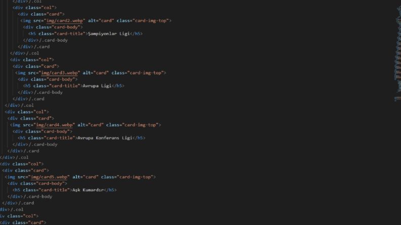Viewport: 401px width, 225px height.
Task: Click the "card-body" div directly above Aşk Kumardır
Action: click(x=37, y=184)
